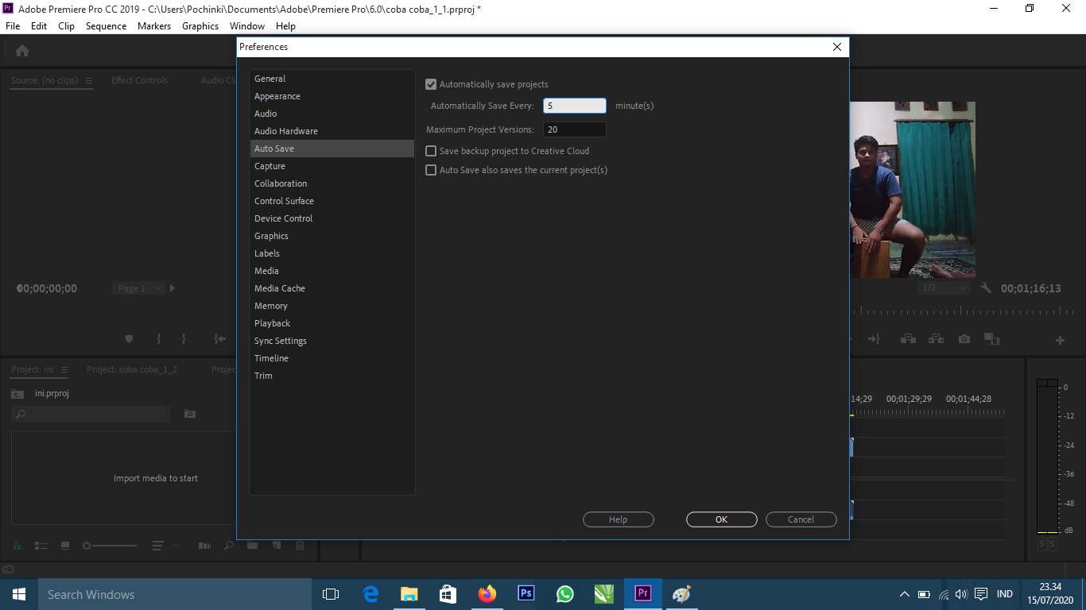
Task: Open Premiere Pro's Home icon
Action: [x=21, y=49]
